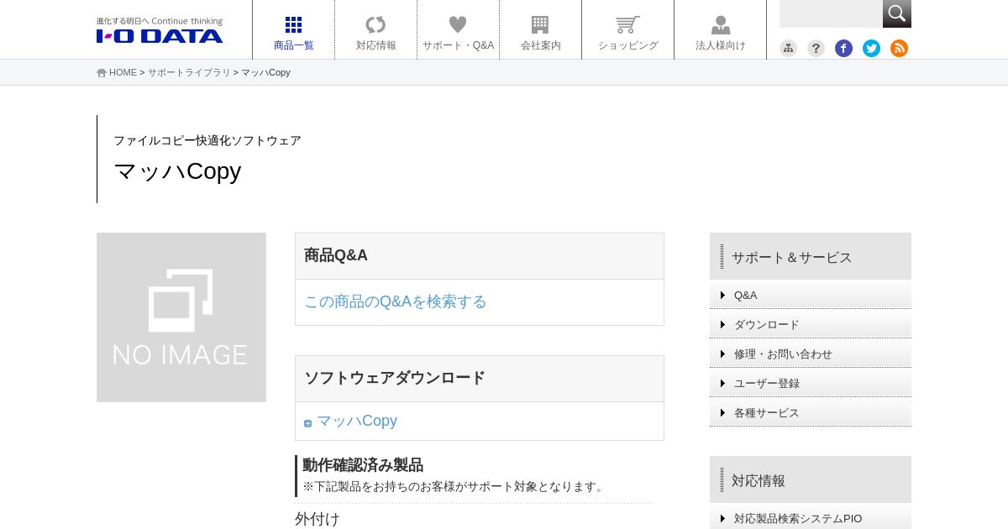This screenshot has width=1008, height=529.
Task: Click the magnifier search button
Action: (x=897, y=13)
